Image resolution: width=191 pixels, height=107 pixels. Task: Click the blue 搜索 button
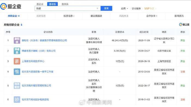[x=106, y=8]
